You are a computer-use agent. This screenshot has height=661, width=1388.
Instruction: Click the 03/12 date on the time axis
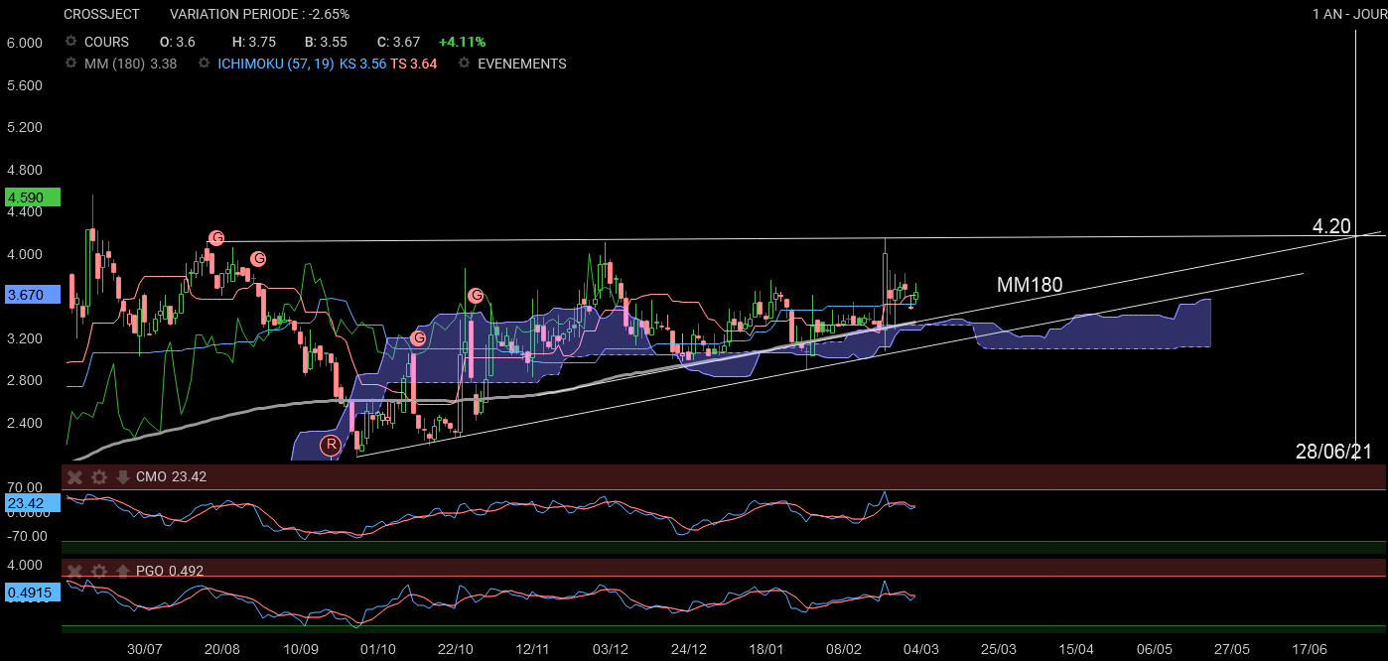(x=611, y=649)
